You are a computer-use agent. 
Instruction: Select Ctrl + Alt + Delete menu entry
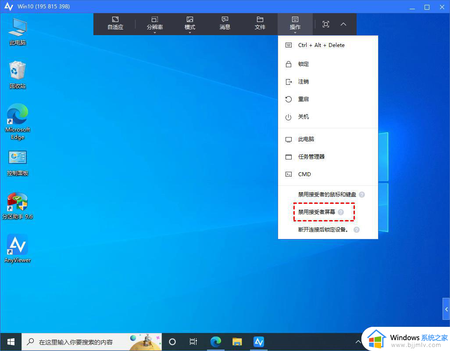coord(321,45)
